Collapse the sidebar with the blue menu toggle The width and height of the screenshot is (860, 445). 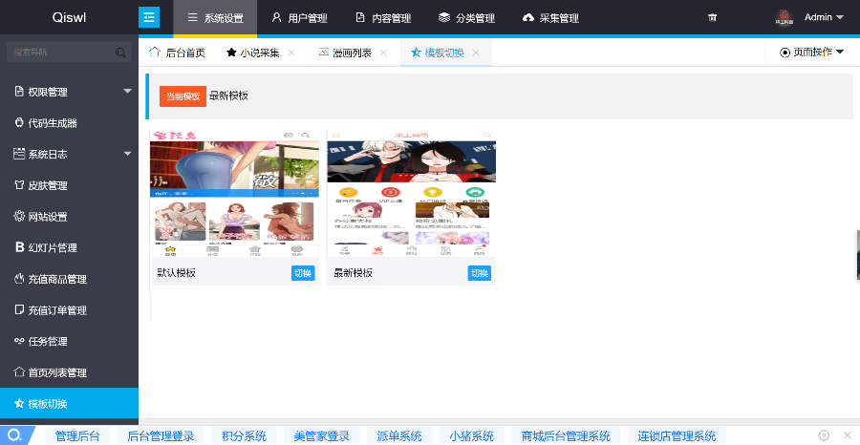click(149, 17)
